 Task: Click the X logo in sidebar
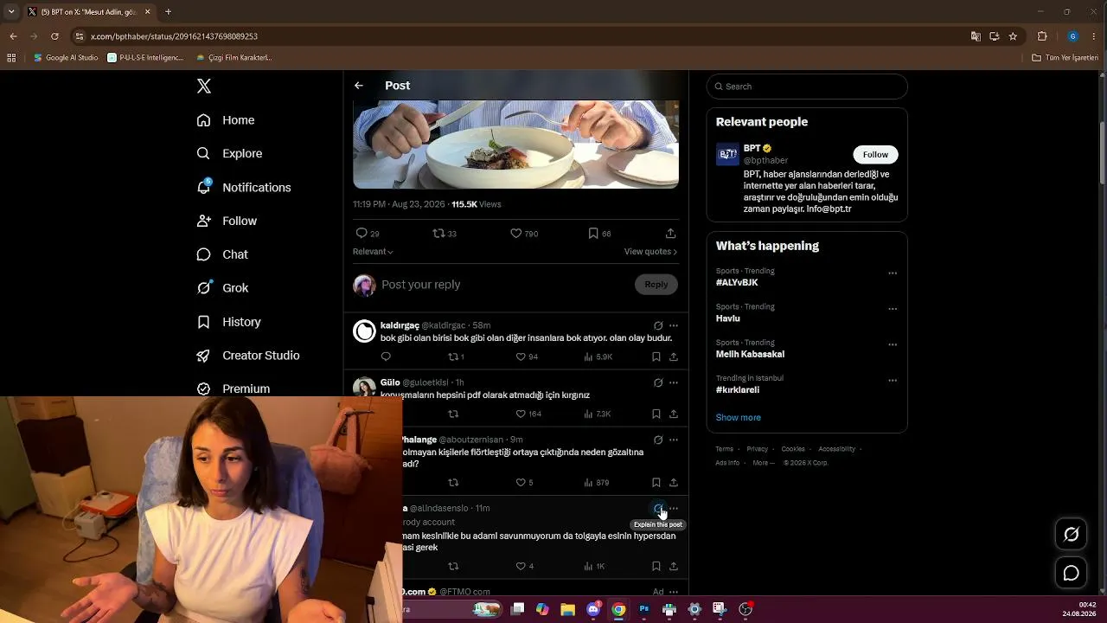(204, 86)
